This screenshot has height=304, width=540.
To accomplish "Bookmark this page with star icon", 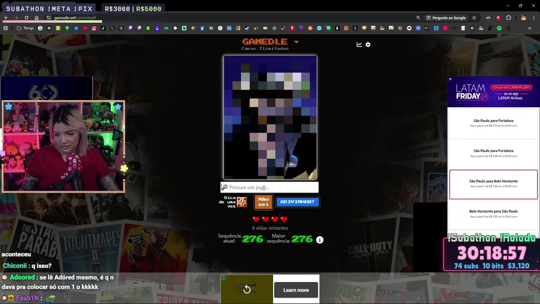I will [474, 18].
